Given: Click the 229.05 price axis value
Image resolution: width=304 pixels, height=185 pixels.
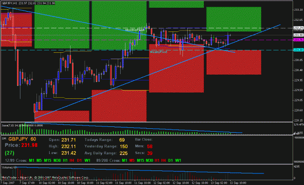Looking at the screenshot, I should pos(298,100).
